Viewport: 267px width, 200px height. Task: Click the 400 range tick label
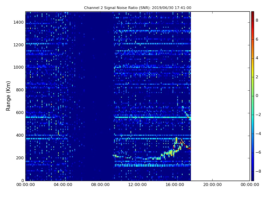20,135
